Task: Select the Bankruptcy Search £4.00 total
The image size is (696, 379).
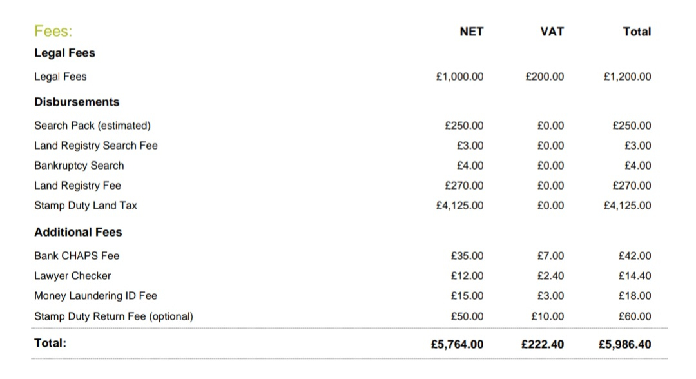Action: click(x=638, y=166)
